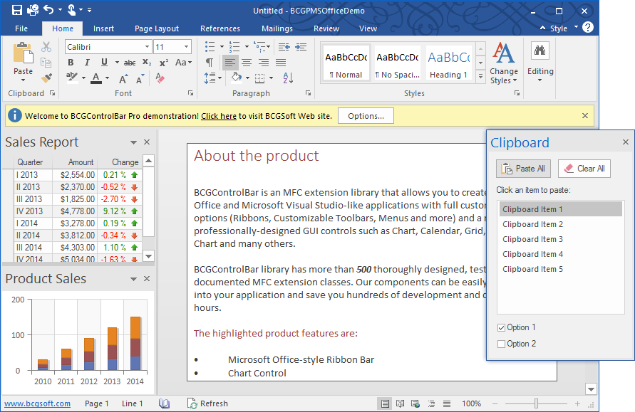Open Sales Report pane menu arrow
This screenshot has height=412, width=635.
pos(133,142)
